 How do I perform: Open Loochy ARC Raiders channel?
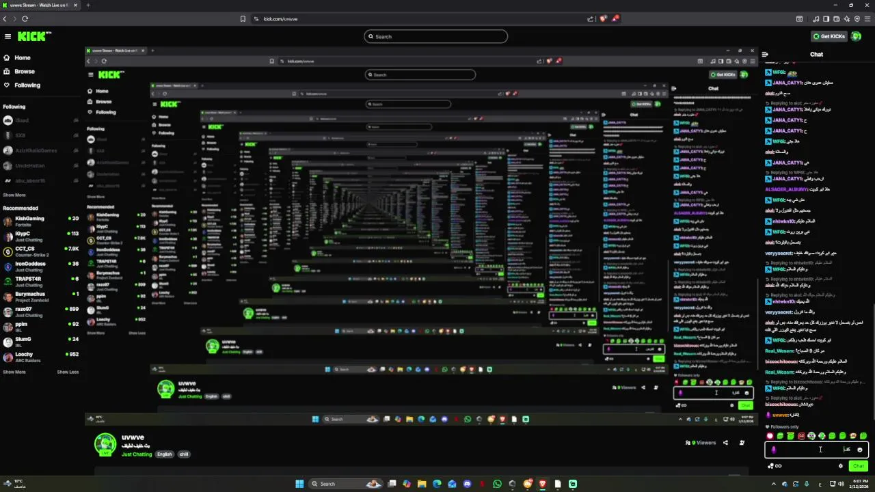(41, 357)
